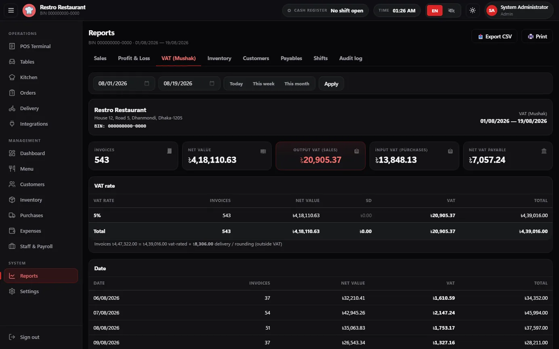Screen dimensions: 559x349
Task: Open Orders in the sidebar
Action: [41, 93]
